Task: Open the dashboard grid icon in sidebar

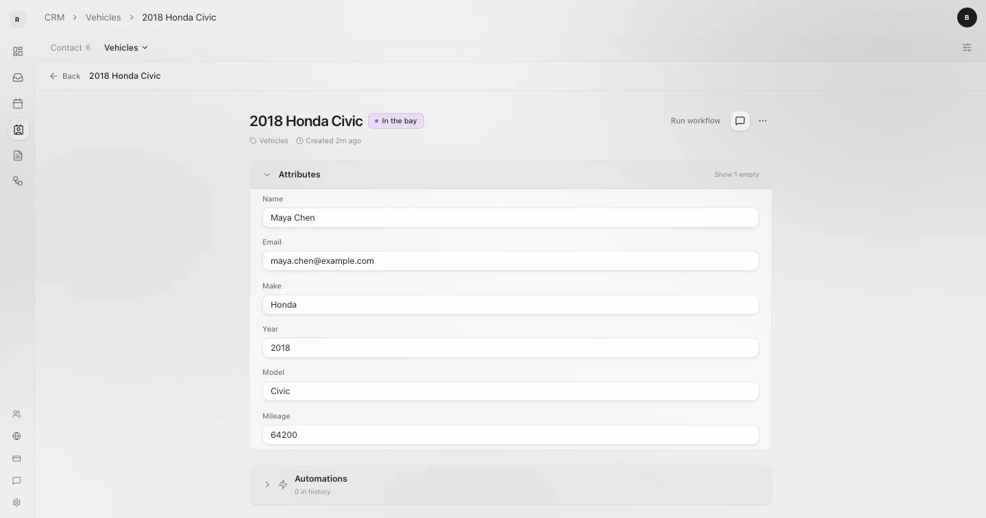Action: (x=18, y=51)
